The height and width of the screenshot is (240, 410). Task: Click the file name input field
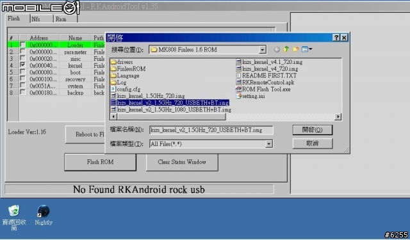tap(211, 130)
